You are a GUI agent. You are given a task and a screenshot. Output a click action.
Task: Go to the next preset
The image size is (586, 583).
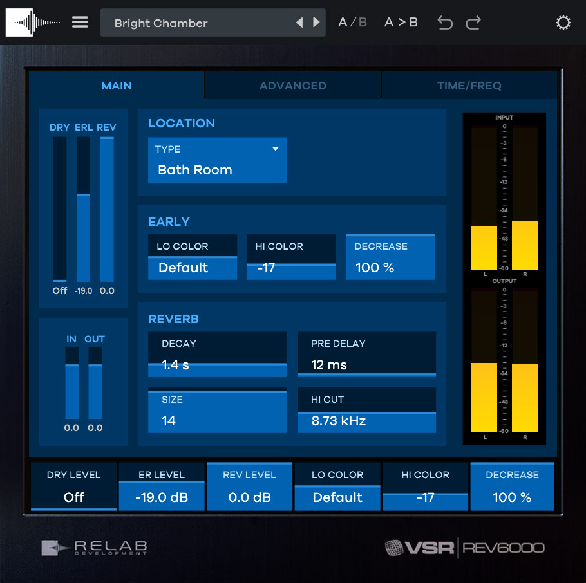[316, 21]
